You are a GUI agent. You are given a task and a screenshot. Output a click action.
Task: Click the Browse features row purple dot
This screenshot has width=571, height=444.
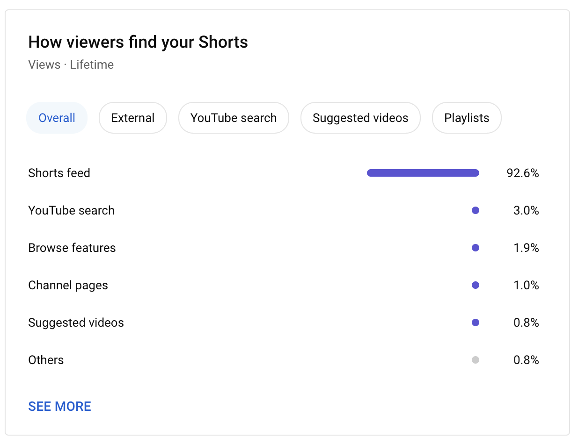click(x=476, y=248)
